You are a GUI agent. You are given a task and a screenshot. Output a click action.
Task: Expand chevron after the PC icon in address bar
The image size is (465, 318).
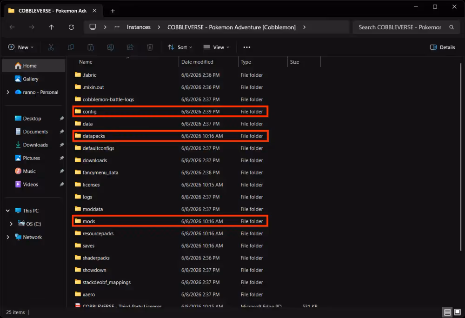pyautogui.click(x=105, y=27)
